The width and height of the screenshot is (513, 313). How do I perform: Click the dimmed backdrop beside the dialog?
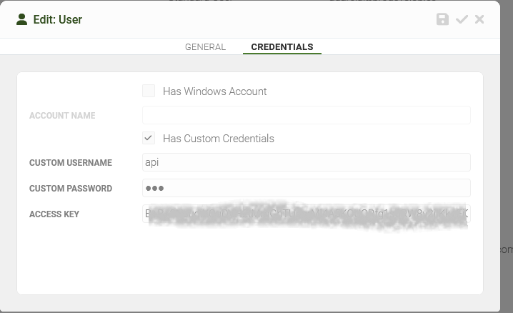pyautogui.click(x=507, y=131)
